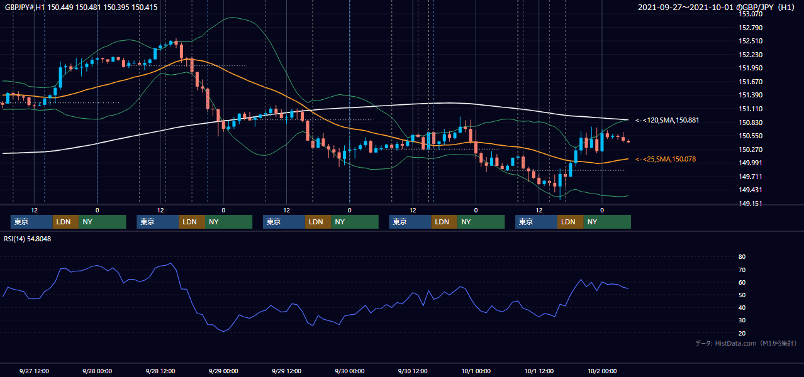The width and height of the screenshot is (804, 377).
Task: Click the 149.711 price axis label
Action: point(751,177)
